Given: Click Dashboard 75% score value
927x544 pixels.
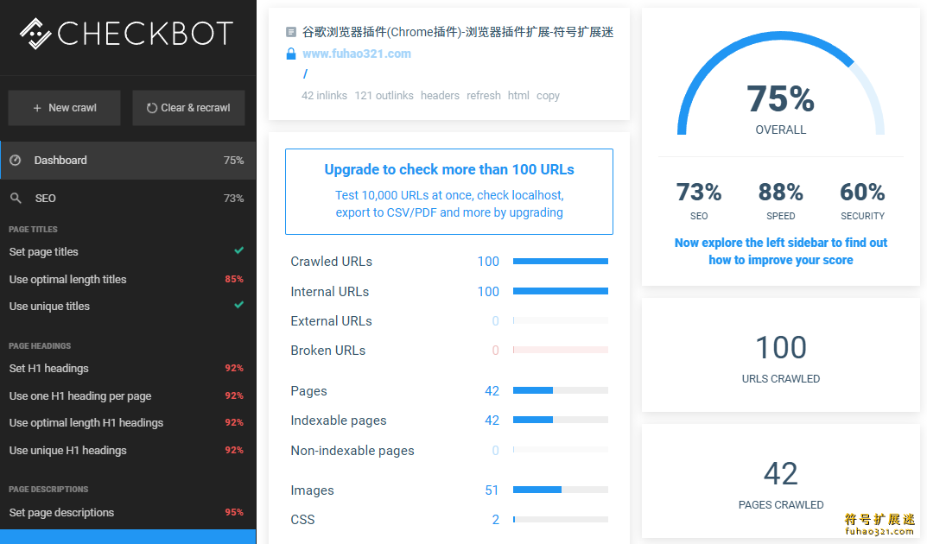Looking at the screenshot, I should point(233,160).
